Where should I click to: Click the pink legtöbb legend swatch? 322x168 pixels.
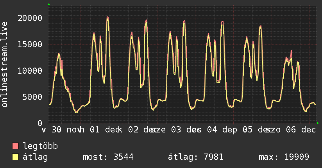pyautogui.click(x=15, y=146)
